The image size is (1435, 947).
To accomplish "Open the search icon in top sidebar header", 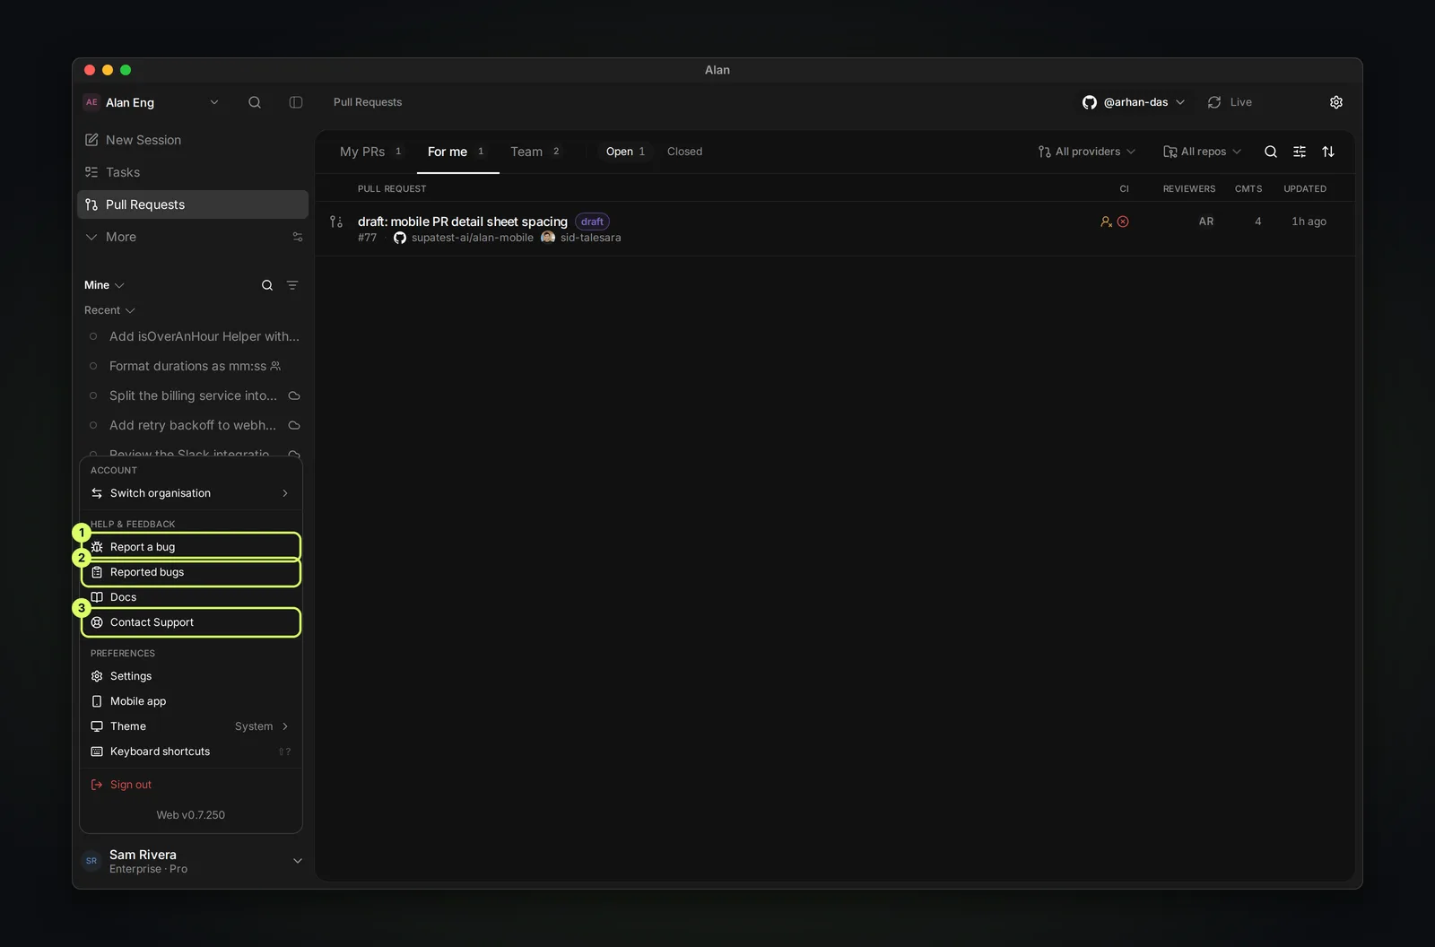I will tap(255, 102).
